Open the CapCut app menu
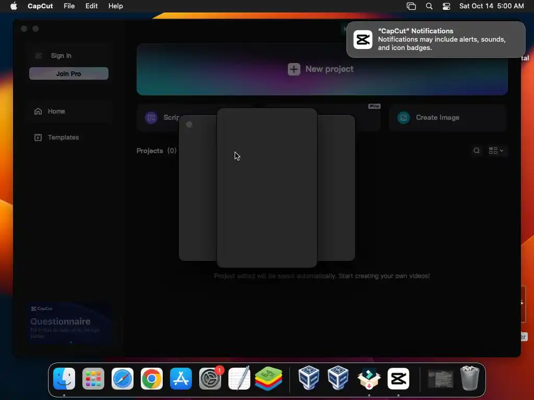Image resolution: width=534 pixels, height=400 pixels. click(40, 6)
